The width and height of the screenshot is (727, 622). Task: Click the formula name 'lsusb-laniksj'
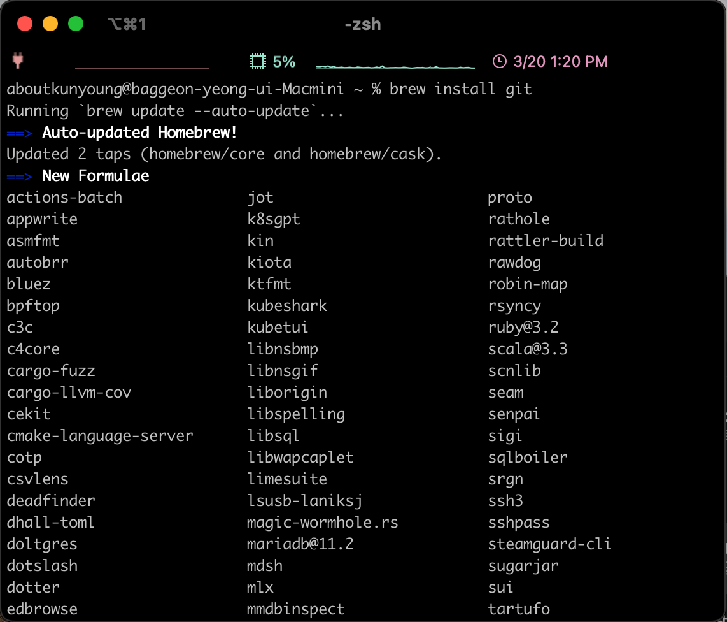click(x=305, y=501)
